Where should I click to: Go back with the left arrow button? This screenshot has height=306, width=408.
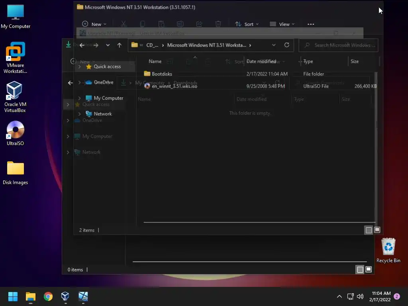(82, 45)
